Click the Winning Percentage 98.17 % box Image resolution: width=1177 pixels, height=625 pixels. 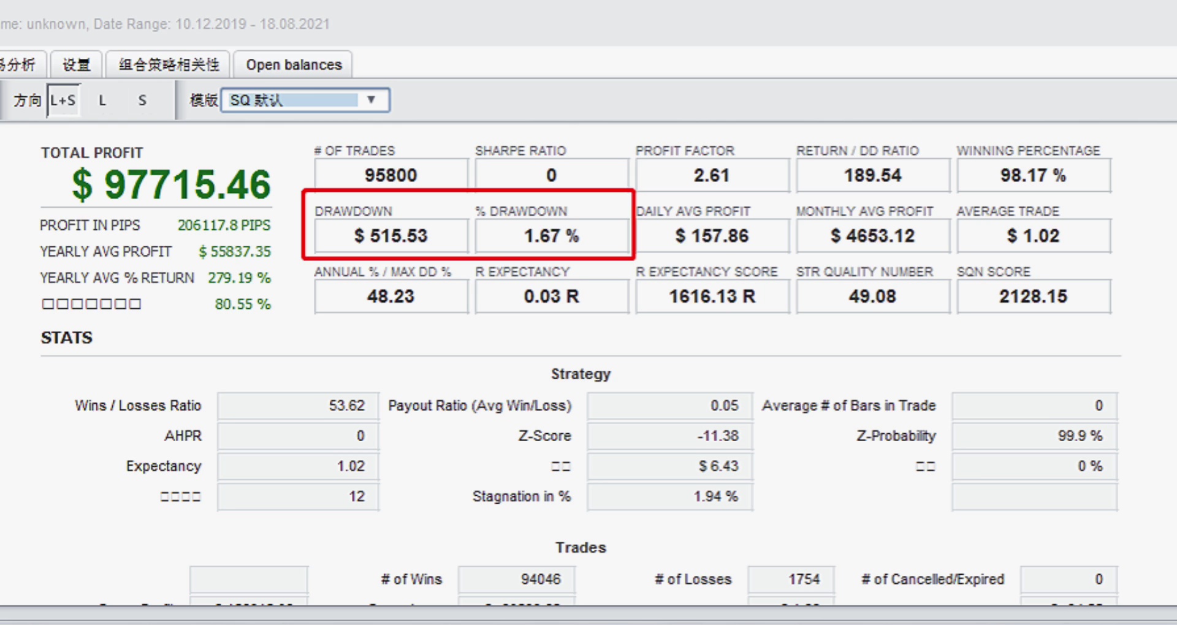click(x=1033, y=176)
